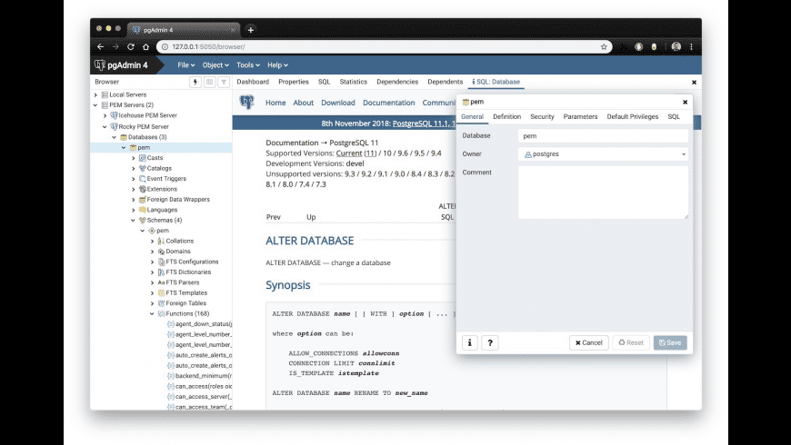The width and height of the screenshot is (791, 445).
Task: Go to the browser home icon
Action: tap(145, 47)
